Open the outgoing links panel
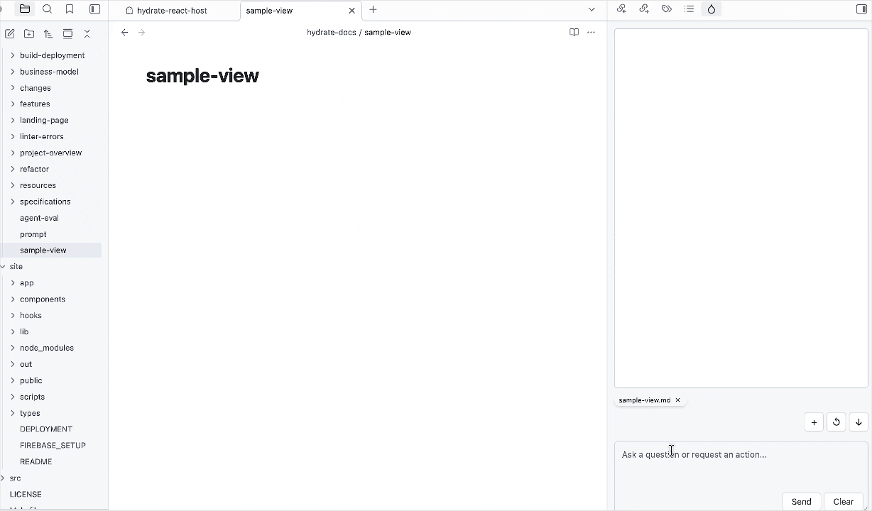This screenshot has height=511, width=872. [644, 9]
